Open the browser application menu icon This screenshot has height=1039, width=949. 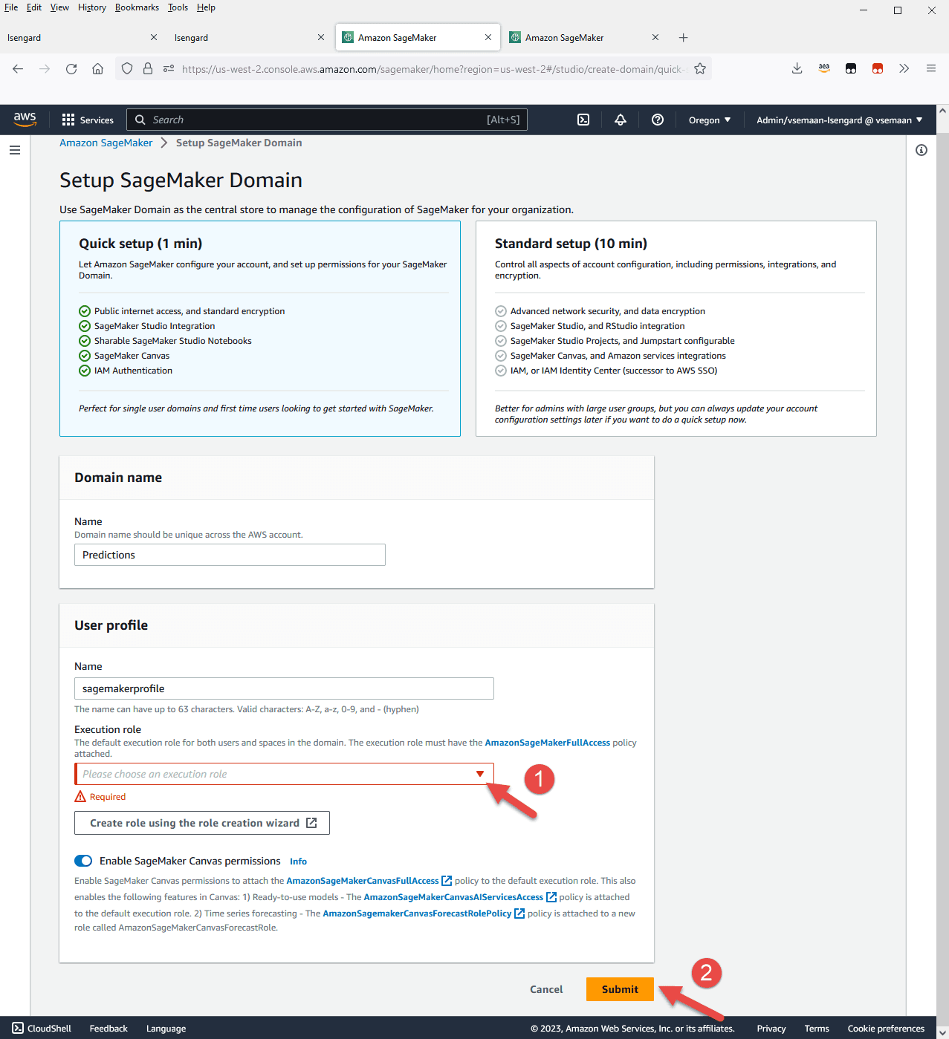point(930,68)
